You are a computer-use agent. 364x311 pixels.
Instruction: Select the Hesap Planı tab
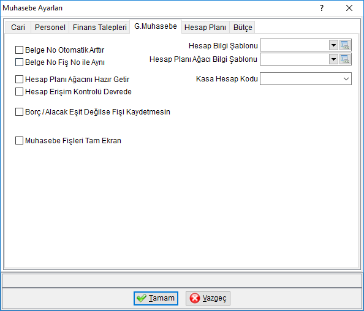click(205, 28)
